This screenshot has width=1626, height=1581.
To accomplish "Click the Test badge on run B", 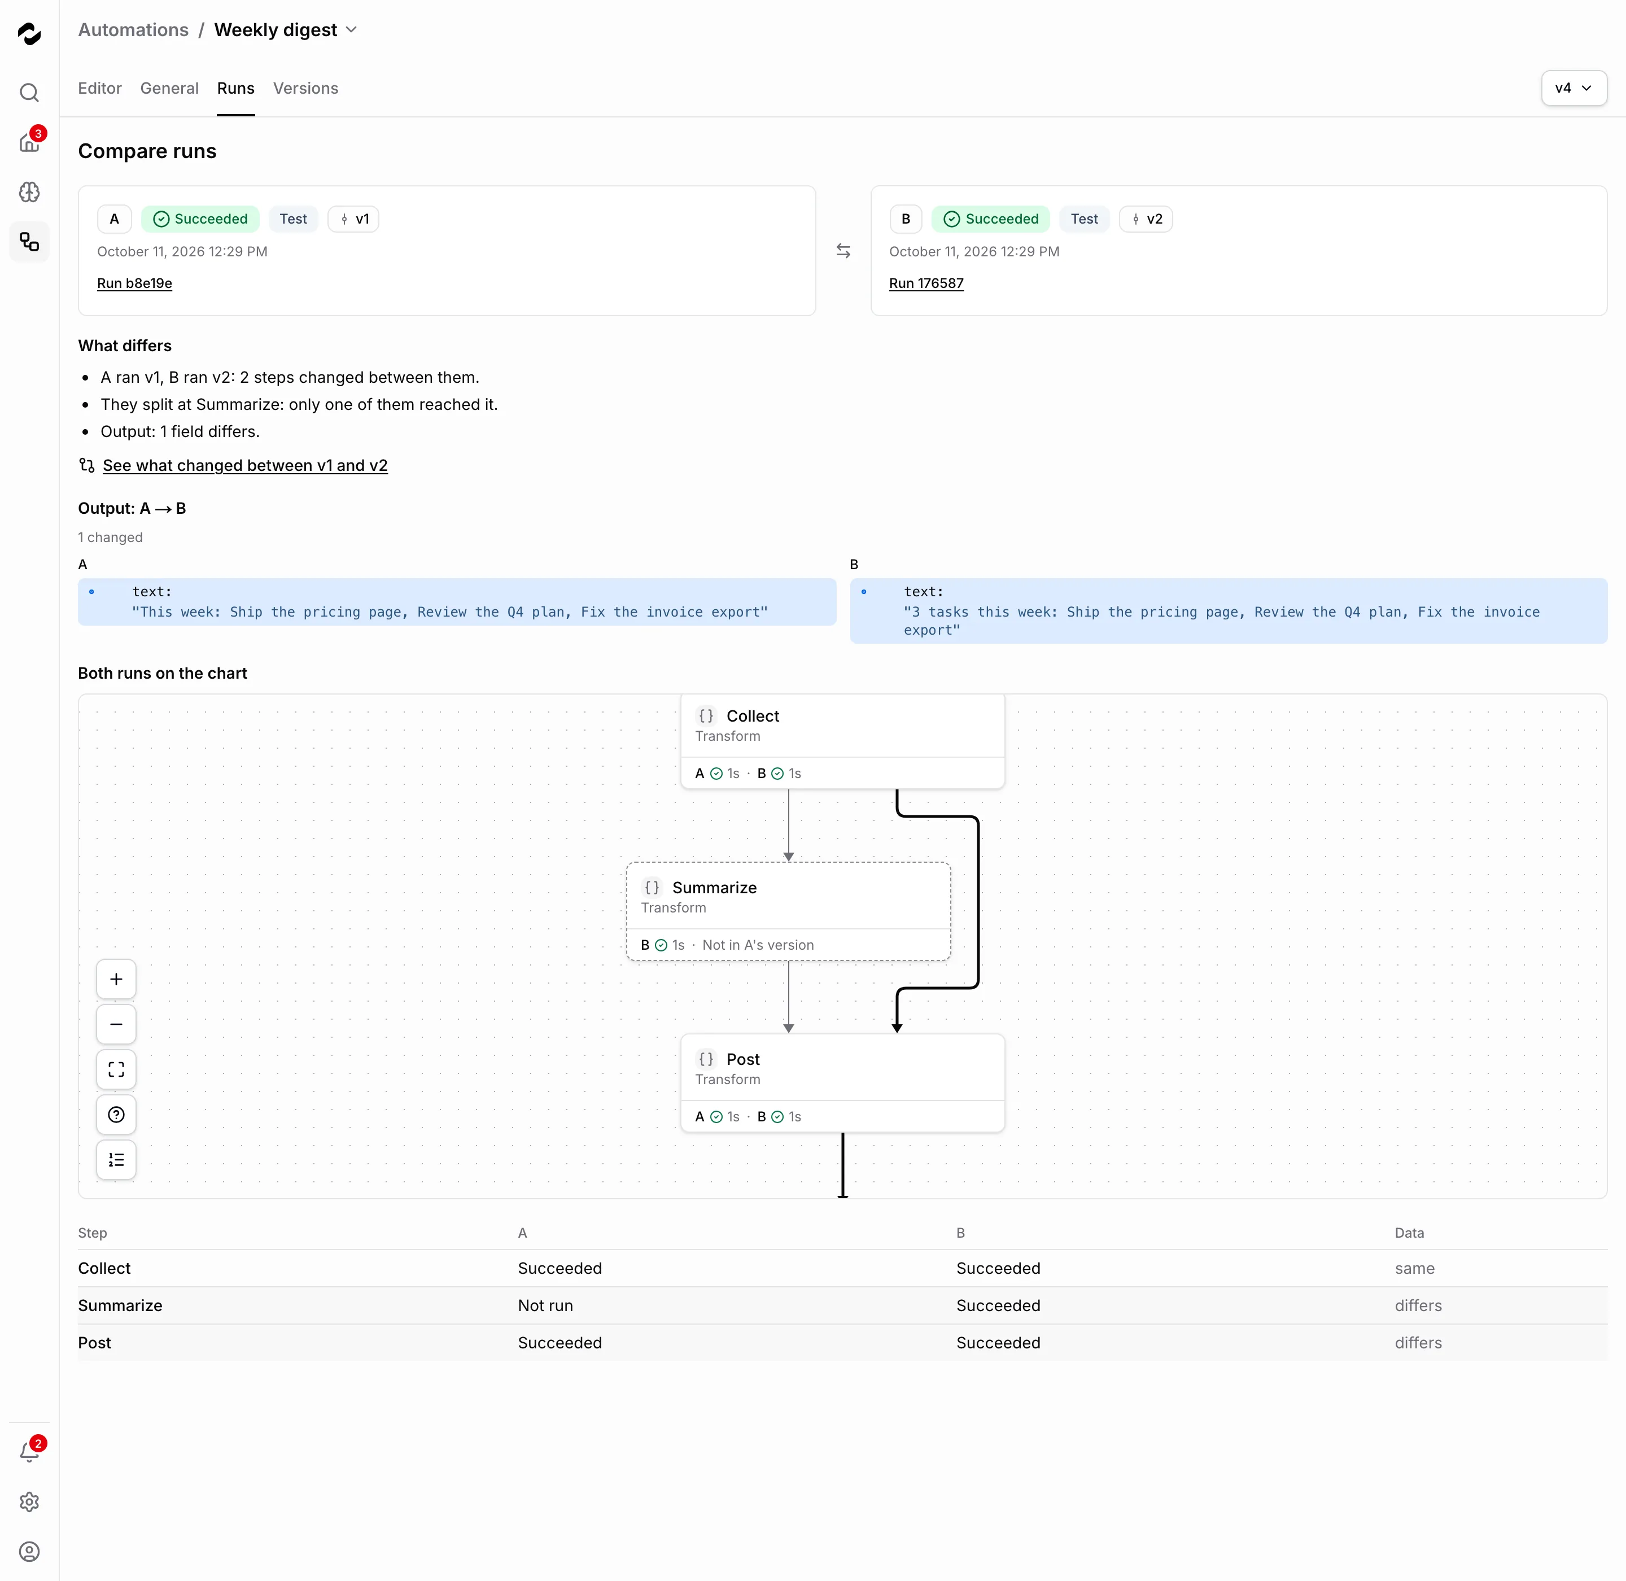I will pos(1085,219).
